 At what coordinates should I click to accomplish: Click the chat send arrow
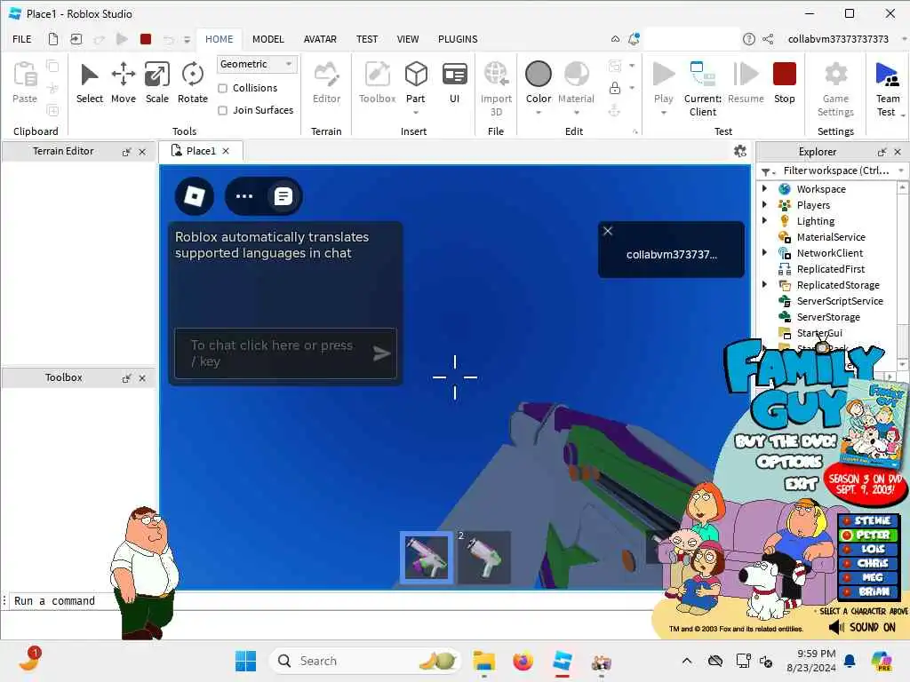380,353
